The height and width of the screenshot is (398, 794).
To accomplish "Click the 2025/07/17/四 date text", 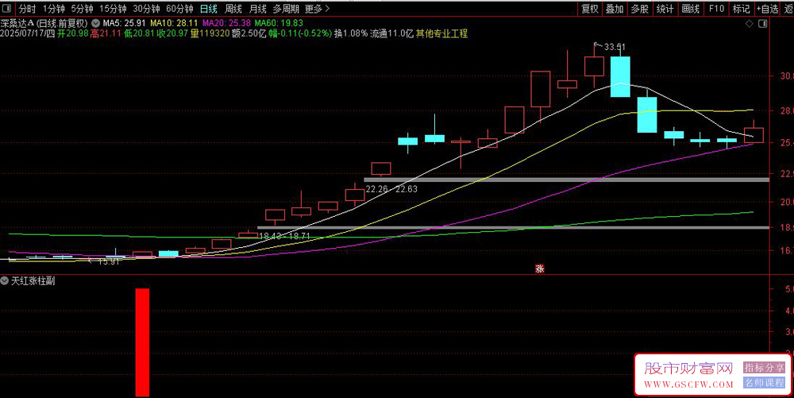I will (27, 34).
